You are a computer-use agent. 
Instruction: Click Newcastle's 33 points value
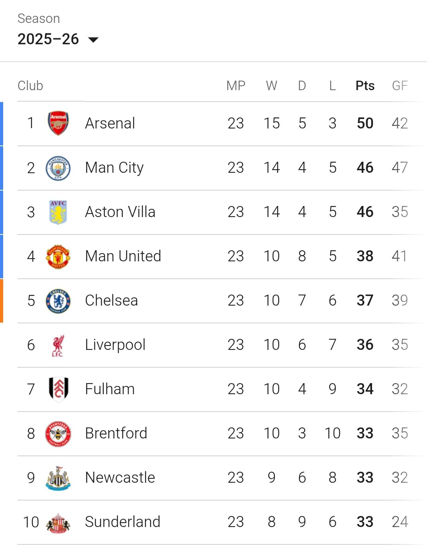(365, 478)
